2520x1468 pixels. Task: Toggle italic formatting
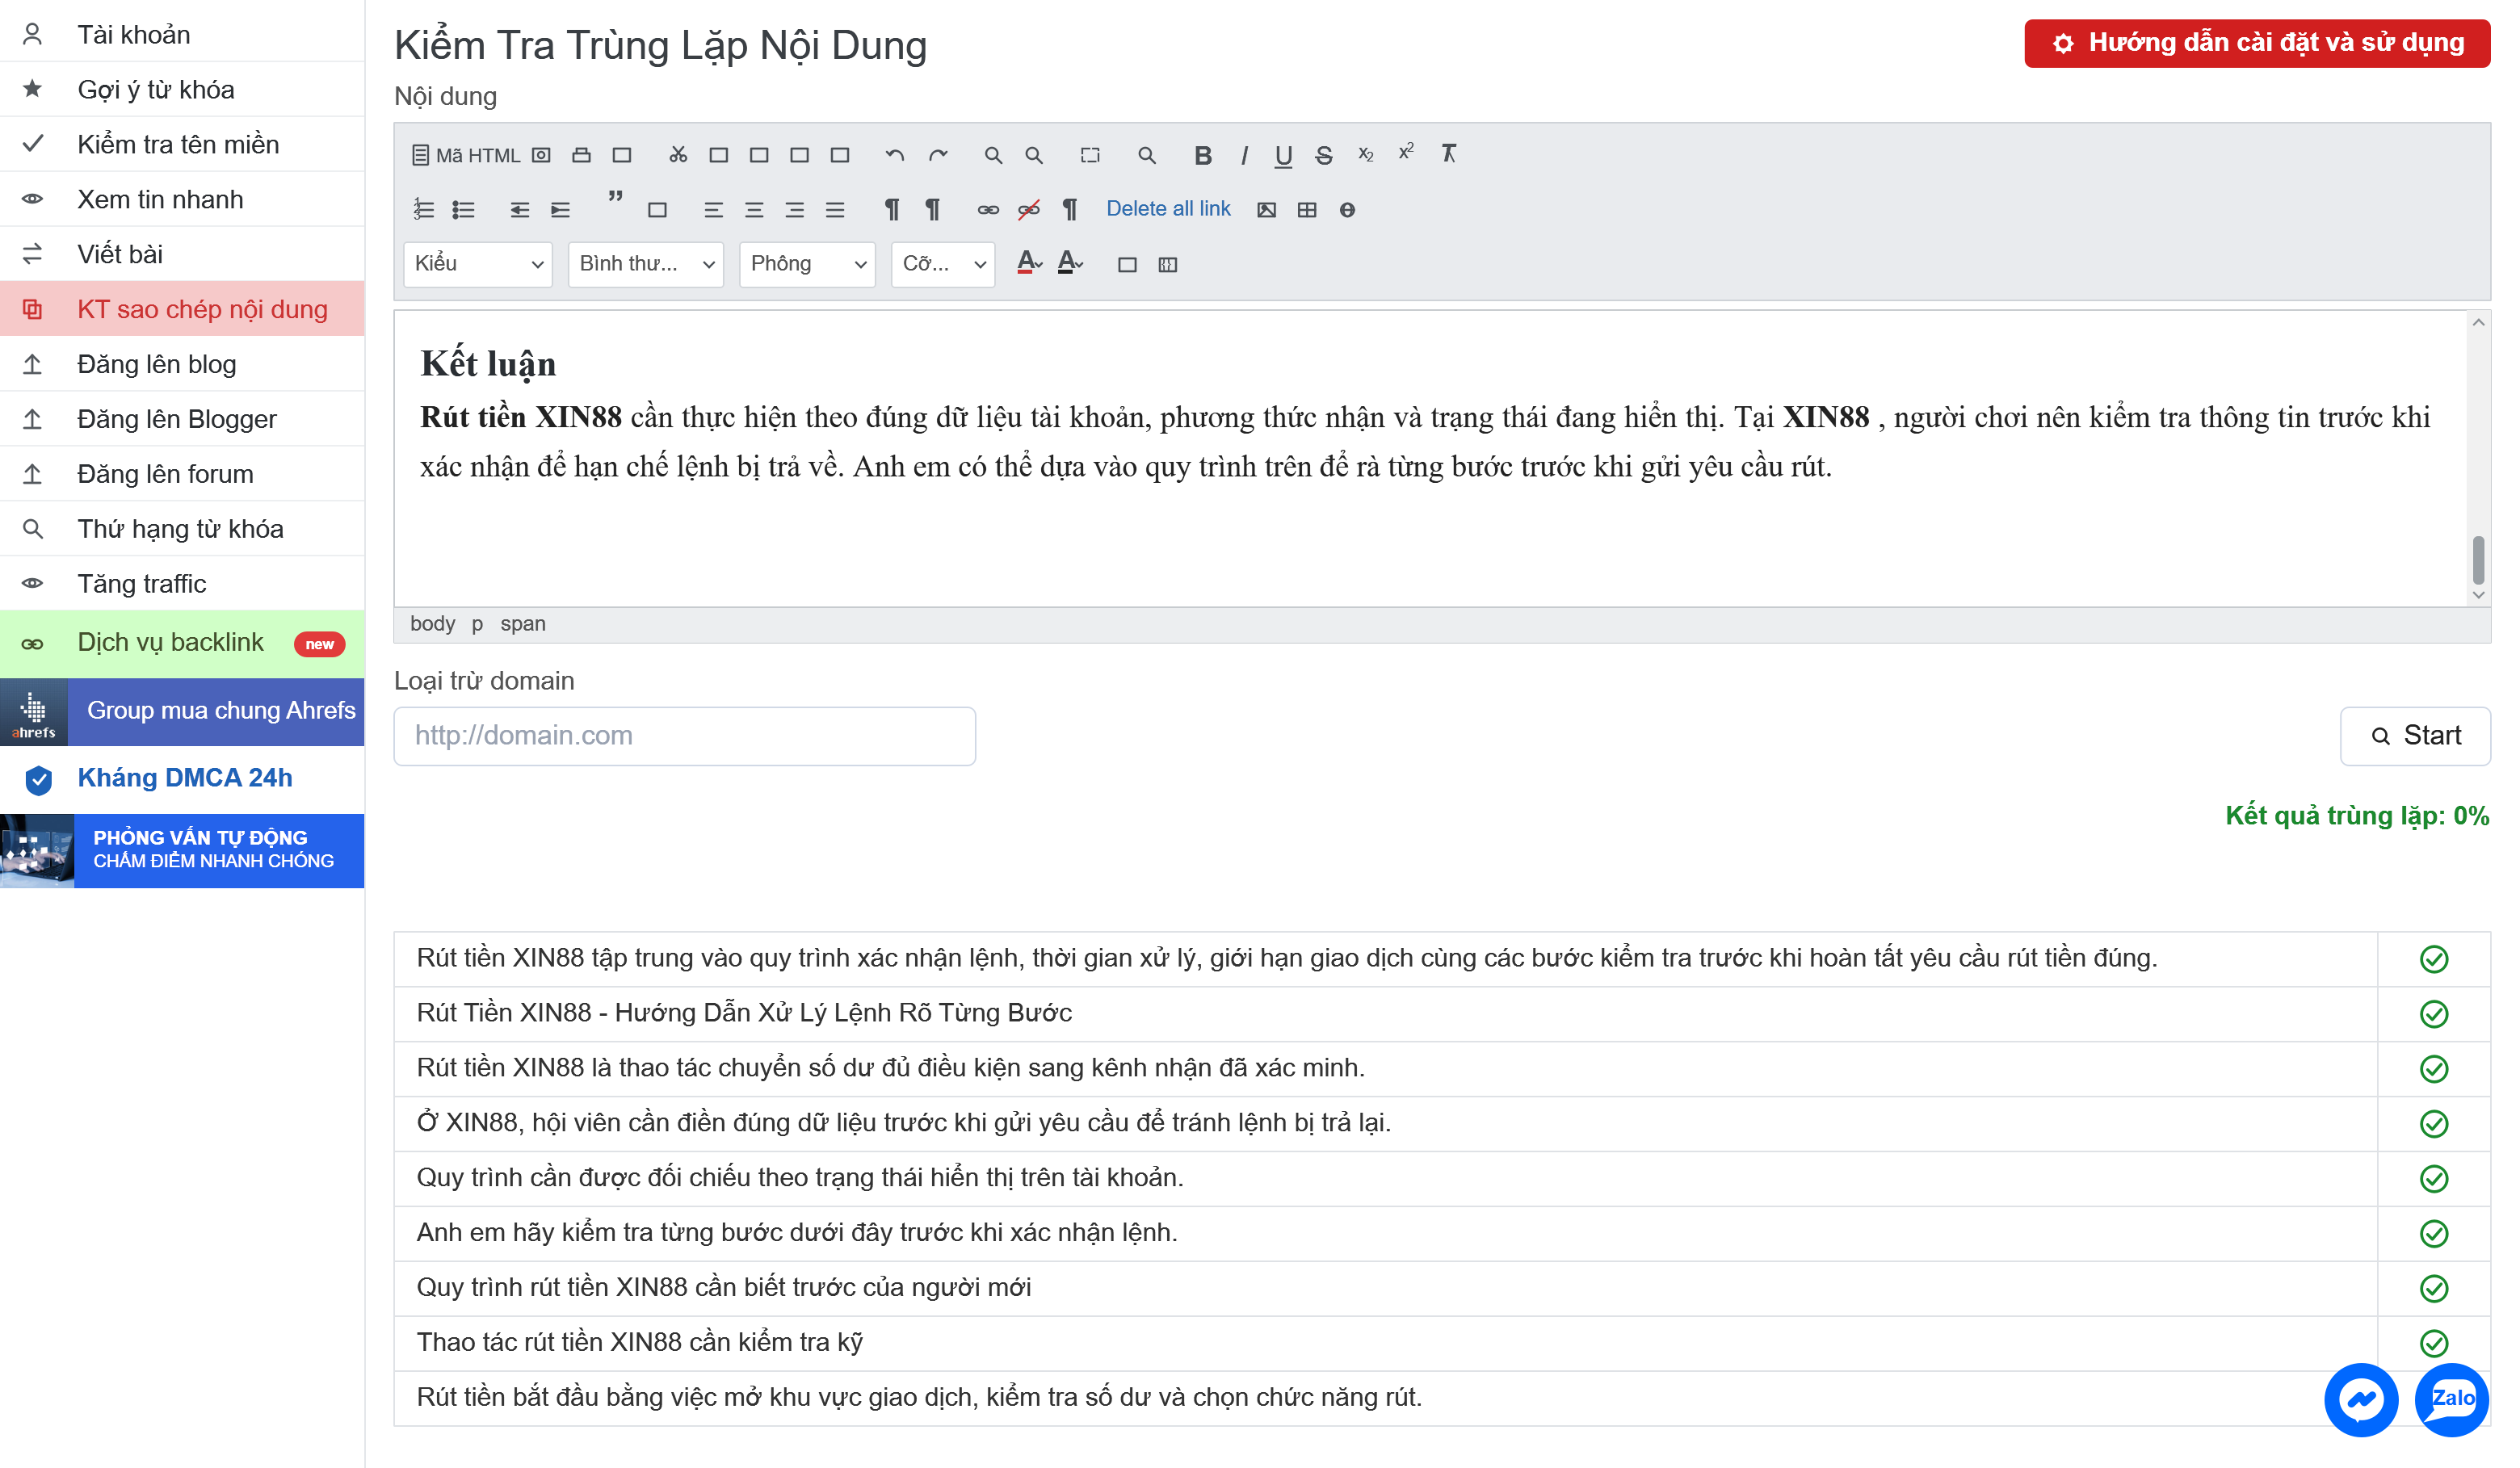[x=1244, y=155]
